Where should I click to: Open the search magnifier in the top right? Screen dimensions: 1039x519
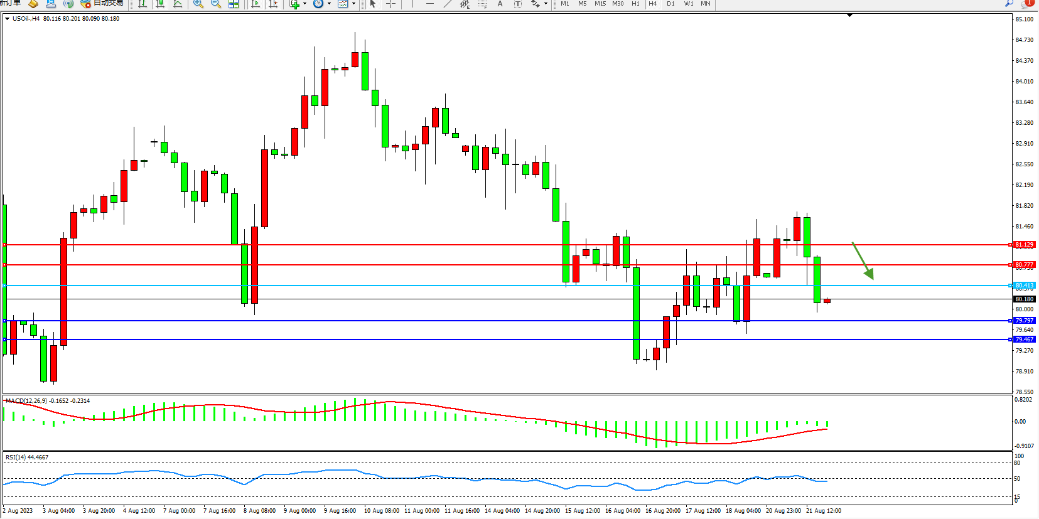(1009, 3)
